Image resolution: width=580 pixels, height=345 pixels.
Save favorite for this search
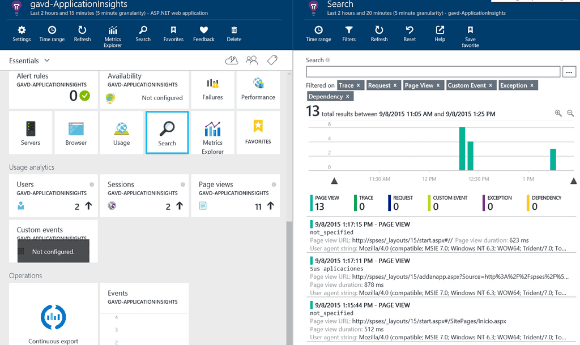click(470, 37)
